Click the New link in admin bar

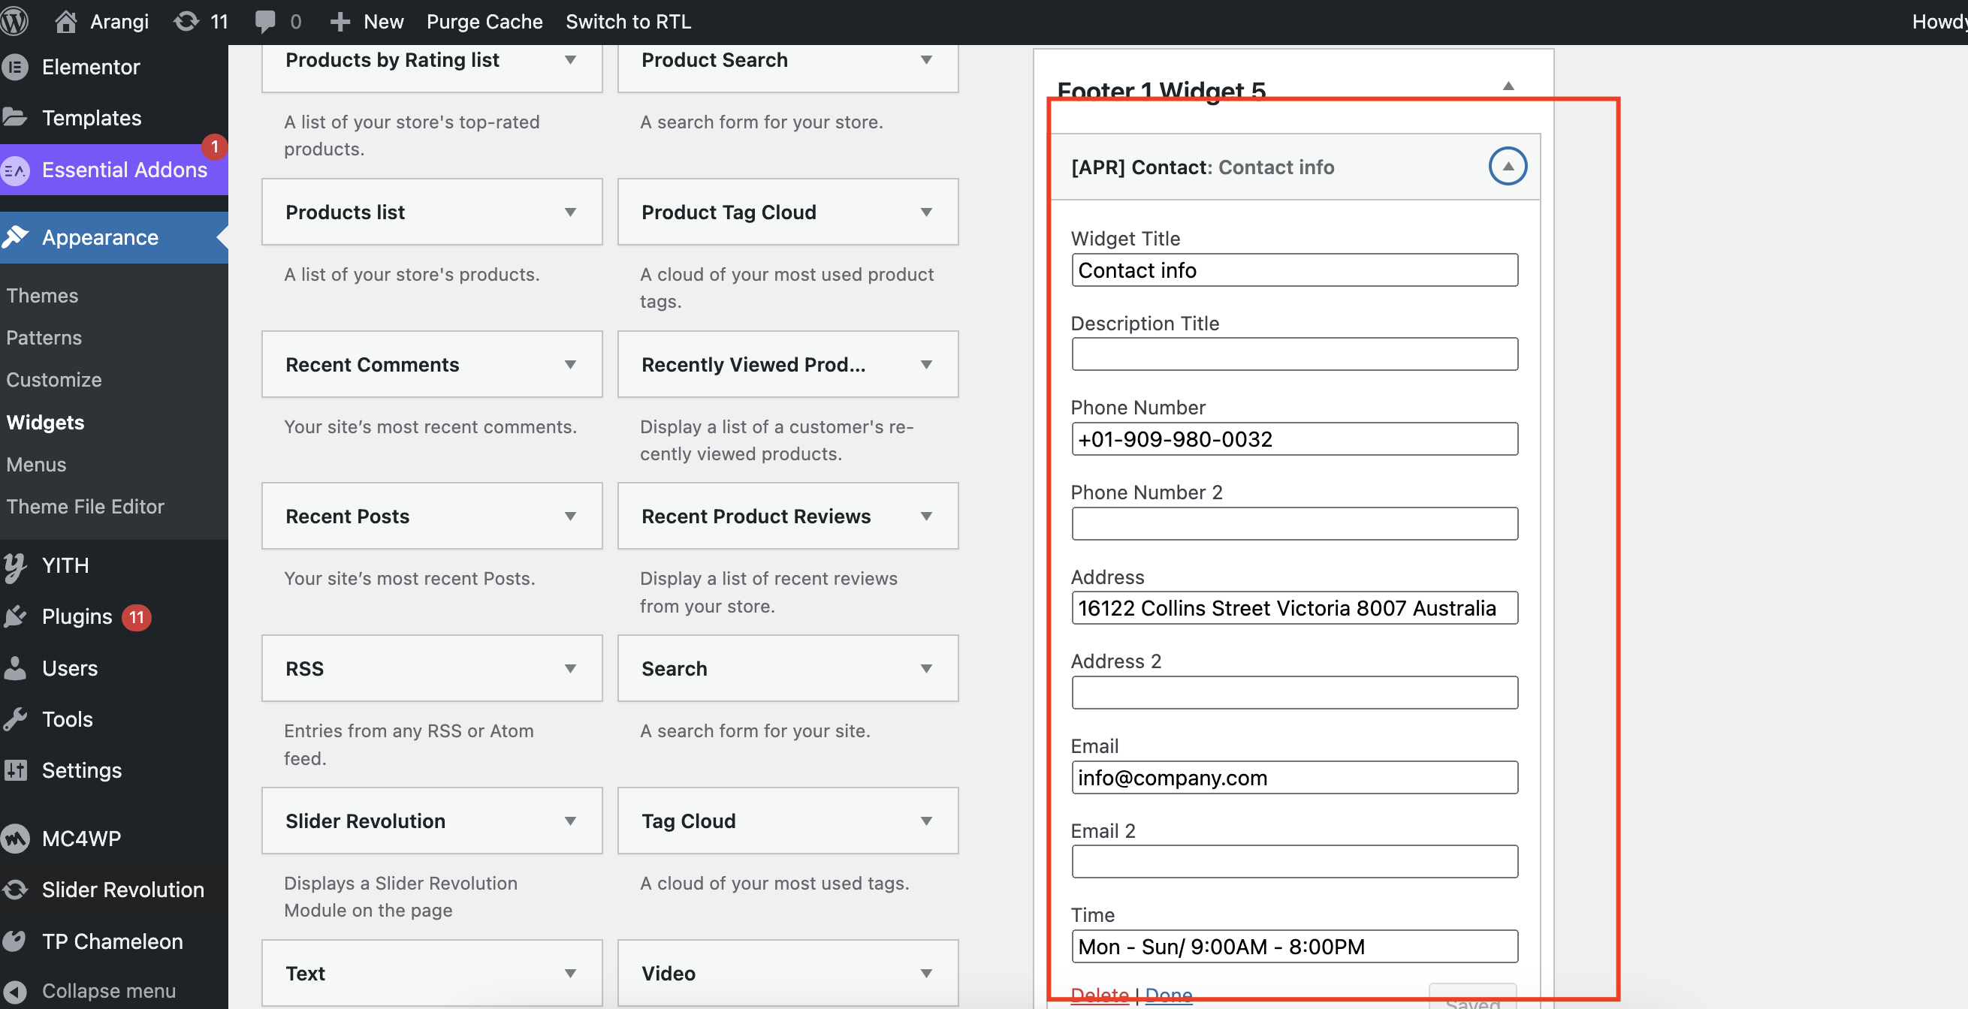pyautogui.click(x=383, y=21)
